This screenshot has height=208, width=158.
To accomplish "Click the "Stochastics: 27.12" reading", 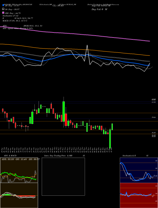I will (11, 16).
